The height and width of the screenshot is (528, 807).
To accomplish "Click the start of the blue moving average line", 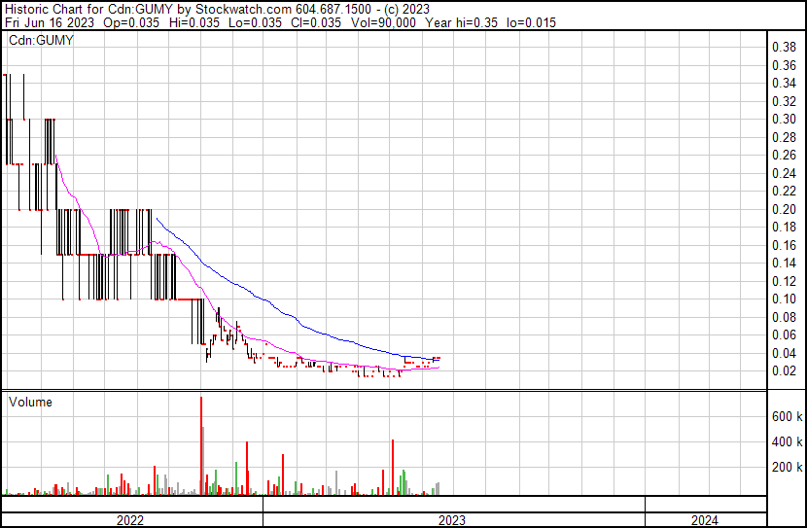I will click(157, 218).
